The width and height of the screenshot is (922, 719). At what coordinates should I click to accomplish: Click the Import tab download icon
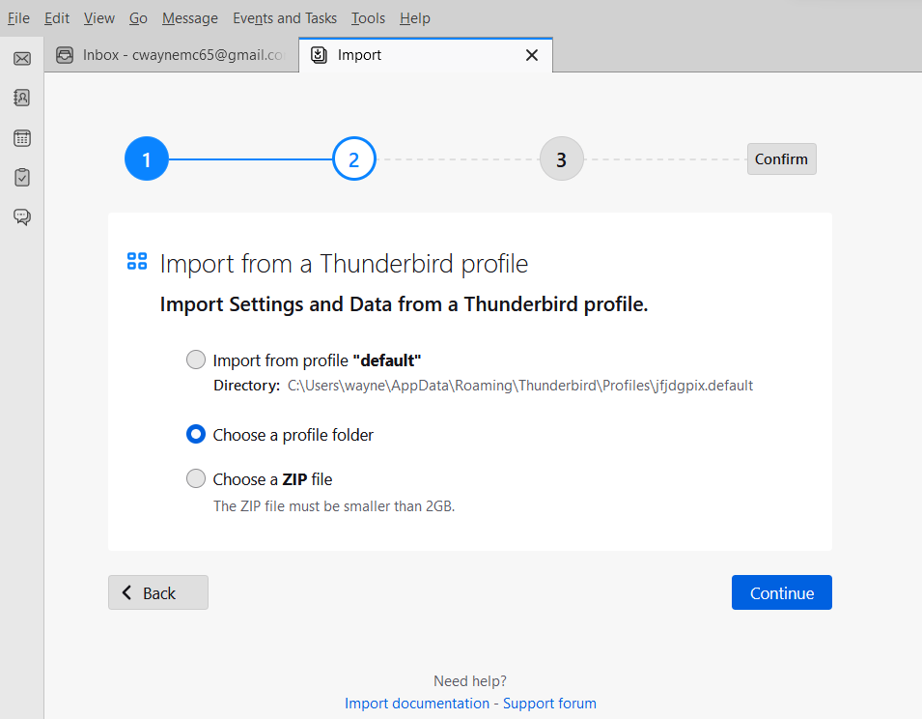click(319, 55)
